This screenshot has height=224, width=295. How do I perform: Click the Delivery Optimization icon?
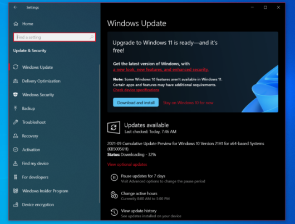(16, 81)
